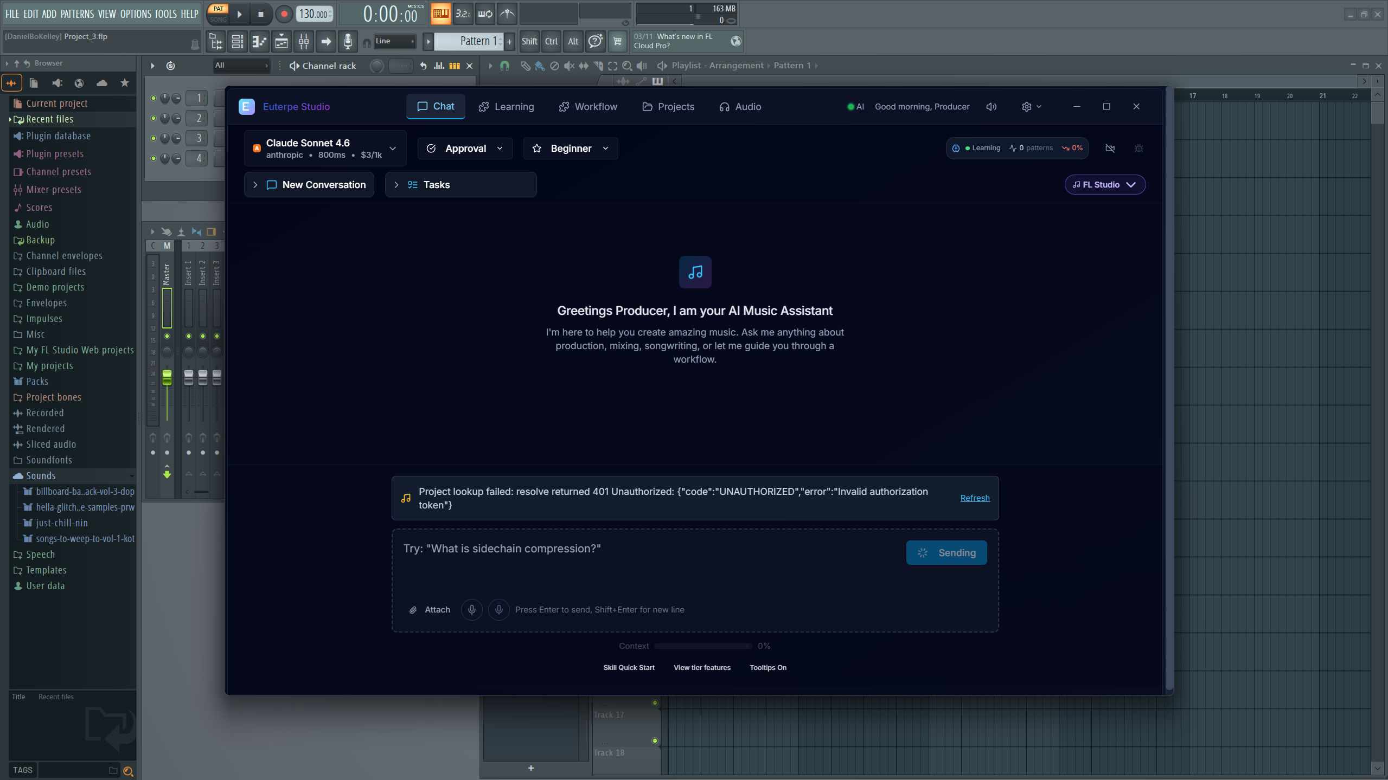Open Skill Quick Start
1388x780 pixels.
point(629,668)
